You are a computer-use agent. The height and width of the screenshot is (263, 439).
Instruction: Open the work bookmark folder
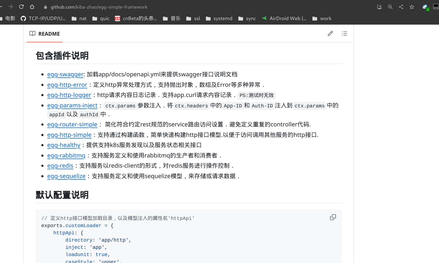click(322, 18)
